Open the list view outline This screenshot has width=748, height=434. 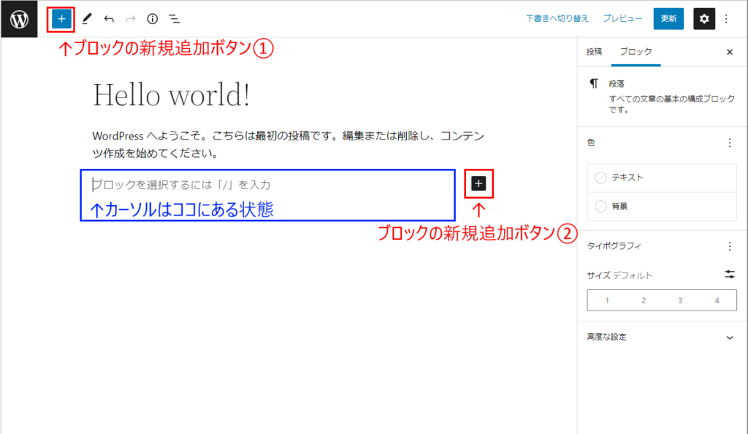174,19
